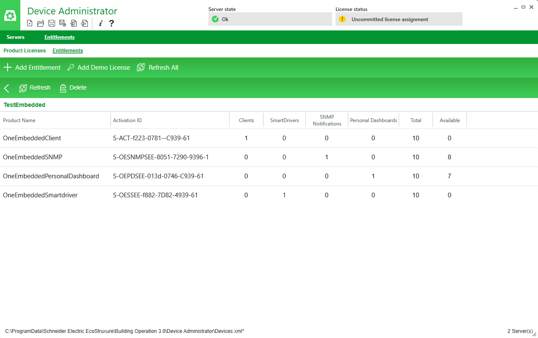Image resolution: width=538 pixels, height=338 pixels.
Task: Click the 2 Server(s) status bar text
Action: click(520, 331)
